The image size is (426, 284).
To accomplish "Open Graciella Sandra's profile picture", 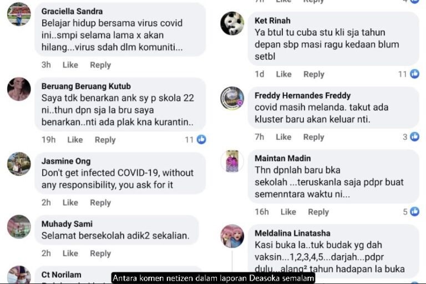I will coord(19,14).
